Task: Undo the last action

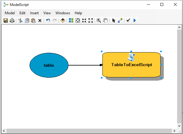Action: pos(48,20)
